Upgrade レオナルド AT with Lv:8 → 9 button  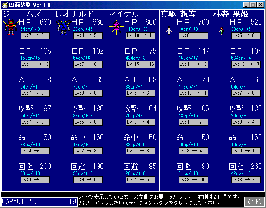tap(88, 93)
